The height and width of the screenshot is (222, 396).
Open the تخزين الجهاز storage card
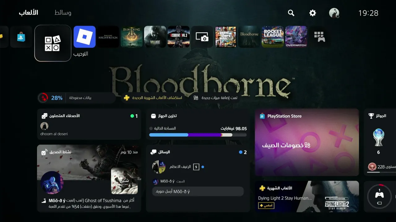point(198,124)
